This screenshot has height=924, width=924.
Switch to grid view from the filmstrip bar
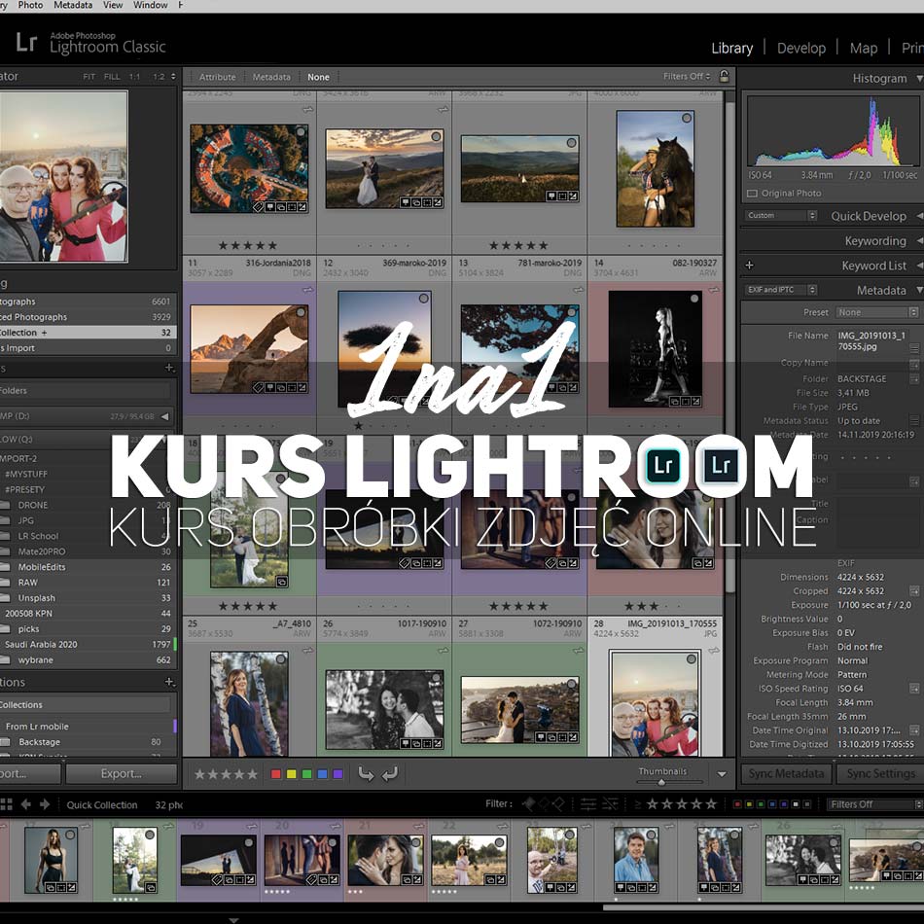(x=6, y=804)
